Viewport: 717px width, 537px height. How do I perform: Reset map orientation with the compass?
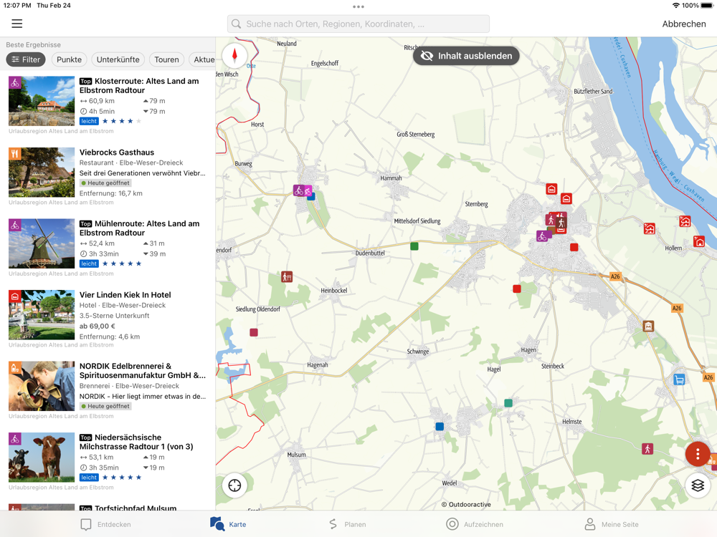point(234,56)
